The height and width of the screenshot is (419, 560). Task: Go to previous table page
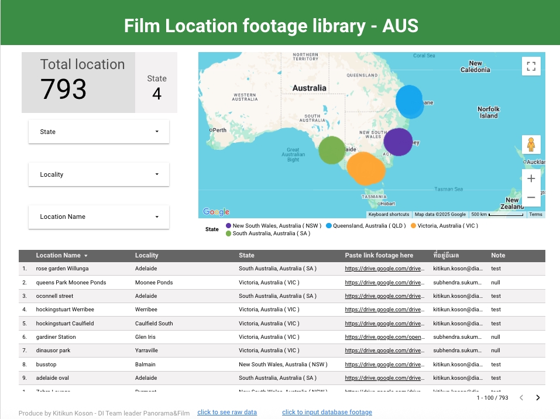coord(521,398)
